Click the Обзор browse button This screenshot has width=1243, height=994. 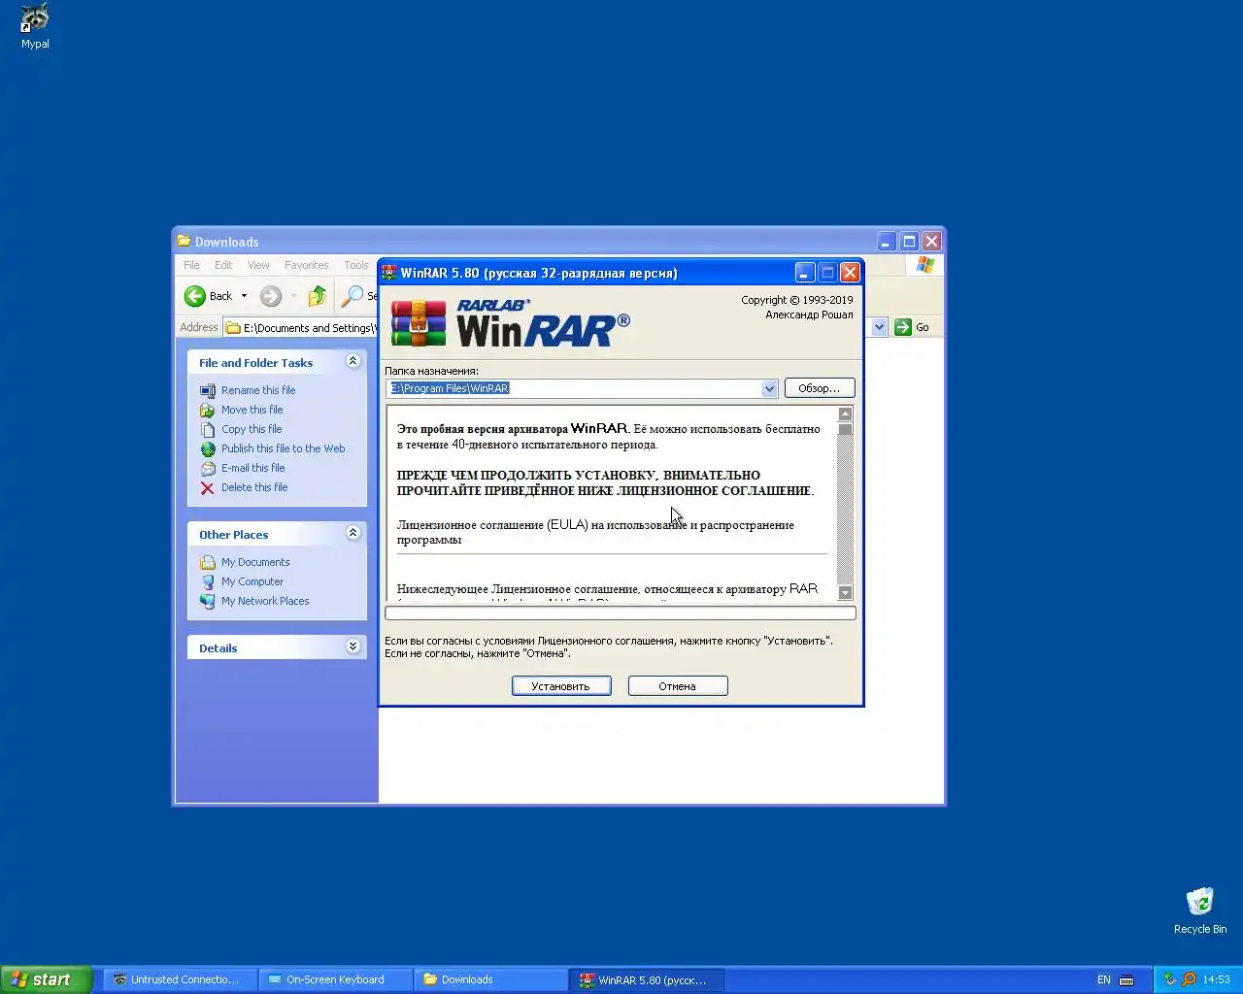pos(820,388)
